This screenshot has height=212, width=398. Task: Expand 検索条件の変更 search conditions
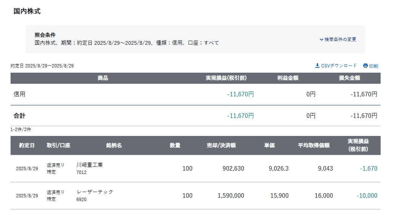pos(338,40)
